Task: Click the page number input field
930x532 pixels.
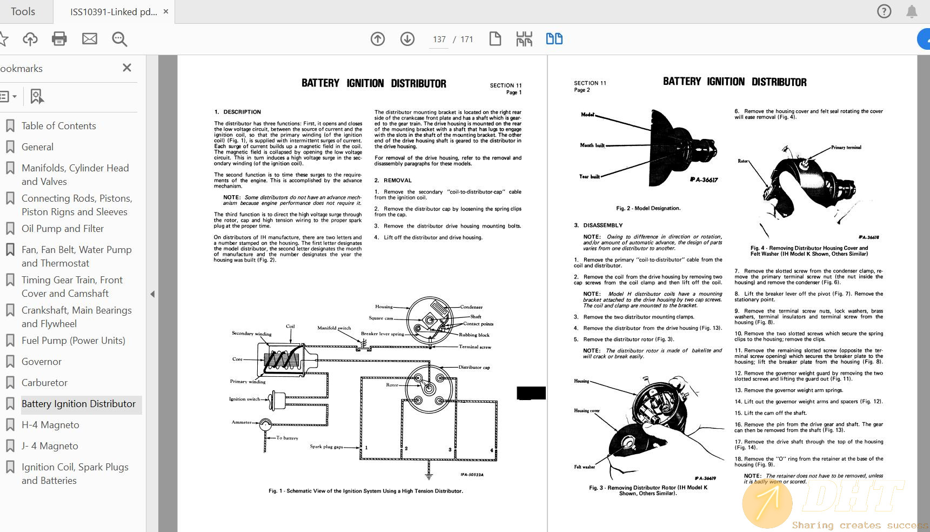Action: coord(439,39)
